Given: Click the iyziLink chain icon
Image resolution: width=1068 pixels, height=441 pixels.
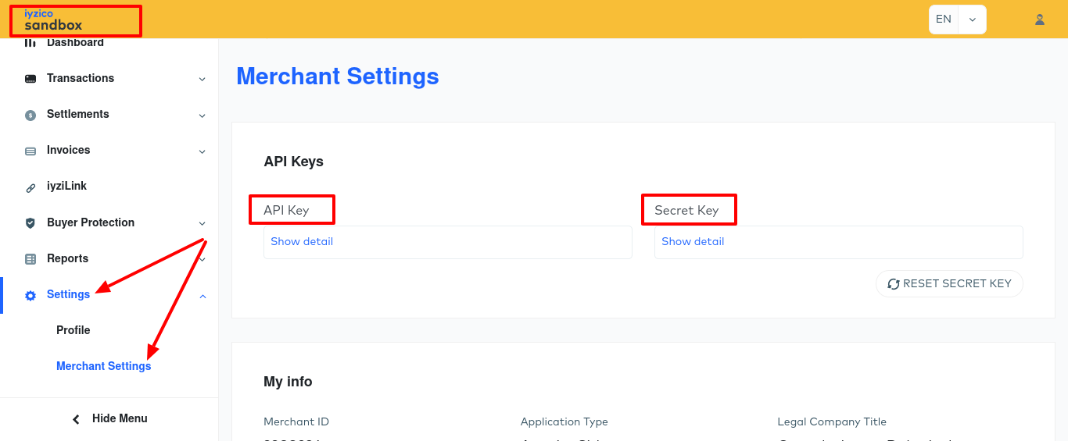Looking at the screenshot, I should pyautogui.click(x=30, y=187).
